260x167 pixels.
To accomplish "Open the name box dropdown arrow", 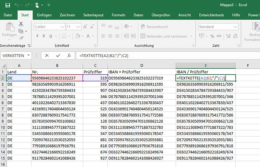I will (28, 56).
